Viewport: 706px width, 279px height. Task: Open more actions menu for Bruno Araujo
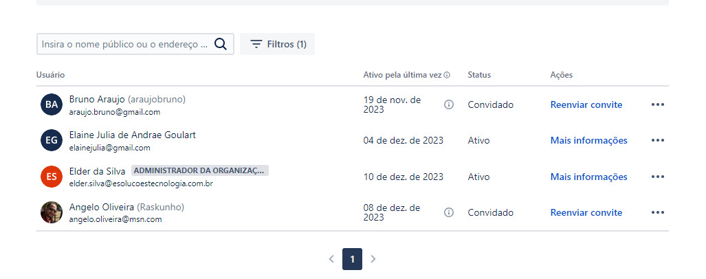pyautogui.click(x=658, y=104)
